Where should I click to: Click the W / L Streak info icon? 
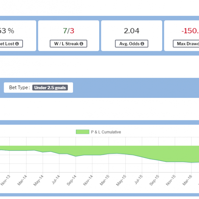pos(82,44)
